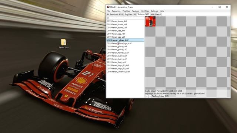The height and width of the screenshot is (133, 237).
Task: Select 2019-ferrari_livery_s.tif in the list
Action: click(117, 62)
